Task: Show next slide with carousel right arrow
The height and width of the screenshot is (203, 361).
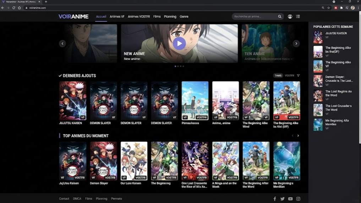Action: tap(296, 44)
